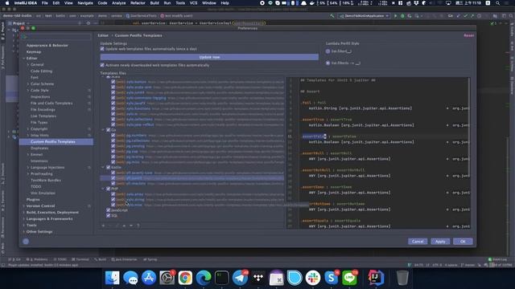Click the Reset link in Preferences
This screenshot has width=515, height=289.
coord(468,35)
